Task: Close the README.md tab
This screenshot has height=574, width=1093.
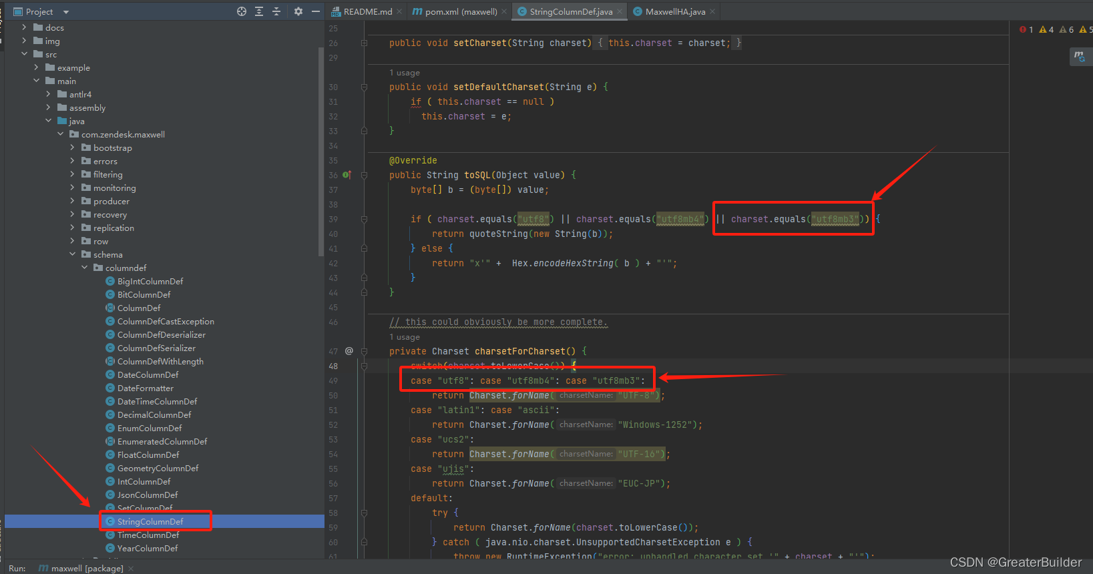Action: click(x=399, y=11)
